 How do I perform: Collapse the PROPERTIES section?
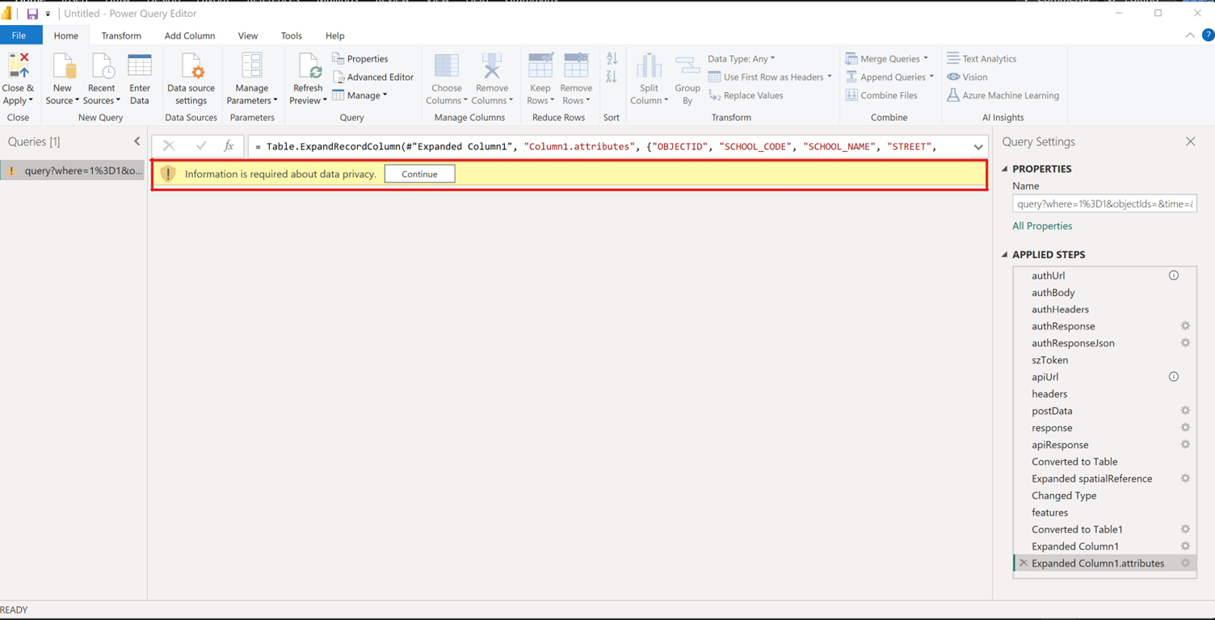tap(1005, 169)
